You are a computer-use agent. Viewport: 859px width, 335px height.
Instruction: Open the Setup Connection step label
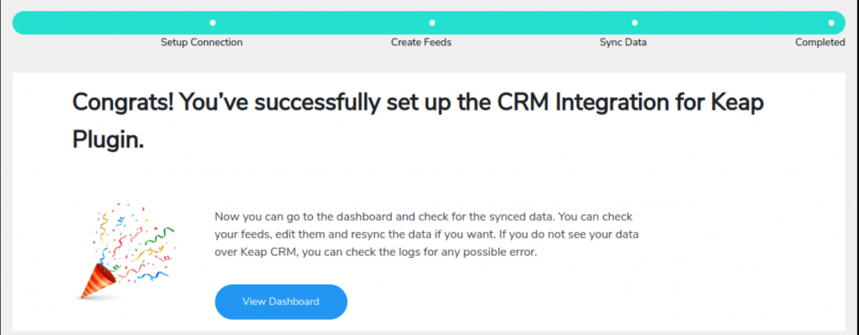(201, 42)
